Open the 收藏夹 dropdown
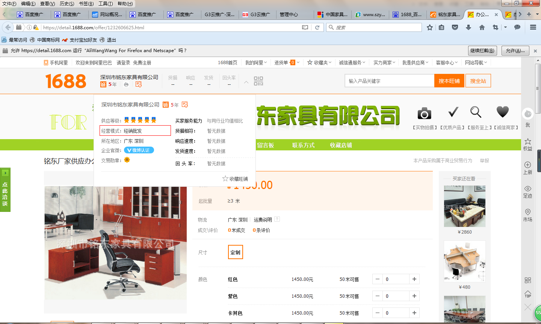This screenshot has width=541, height=324. [x=320, y=63]
